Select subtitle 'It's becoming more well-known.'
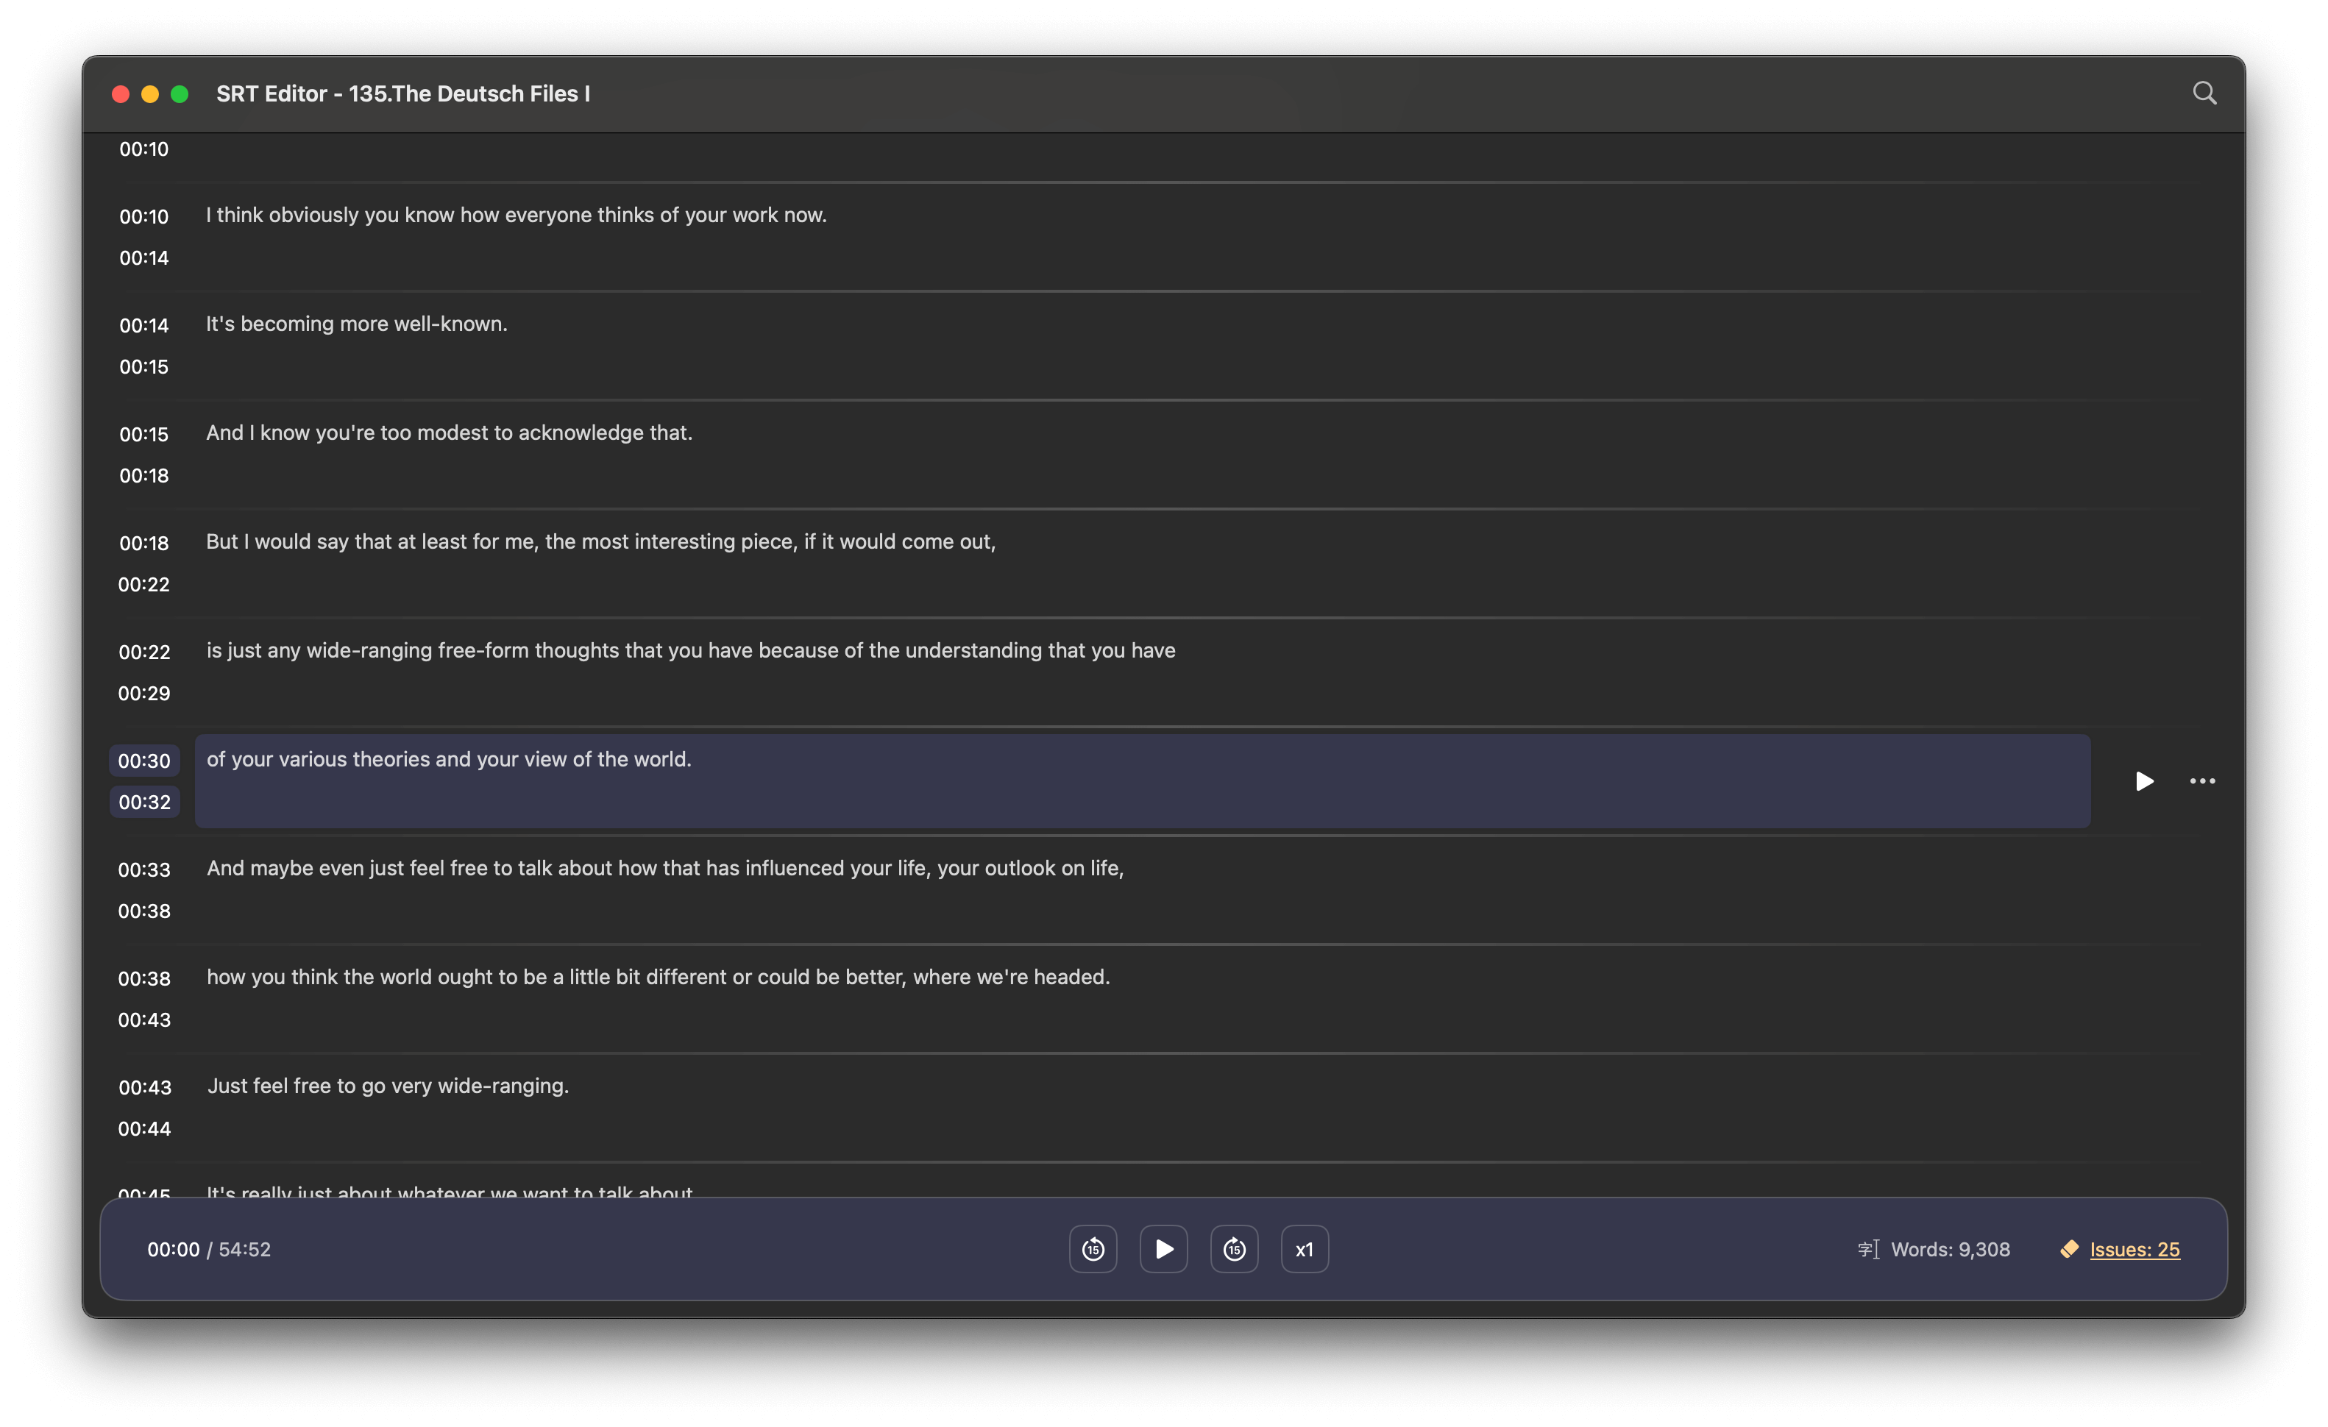The height and width of the screenshot is (1427, 2328). (x=357, y=324)
